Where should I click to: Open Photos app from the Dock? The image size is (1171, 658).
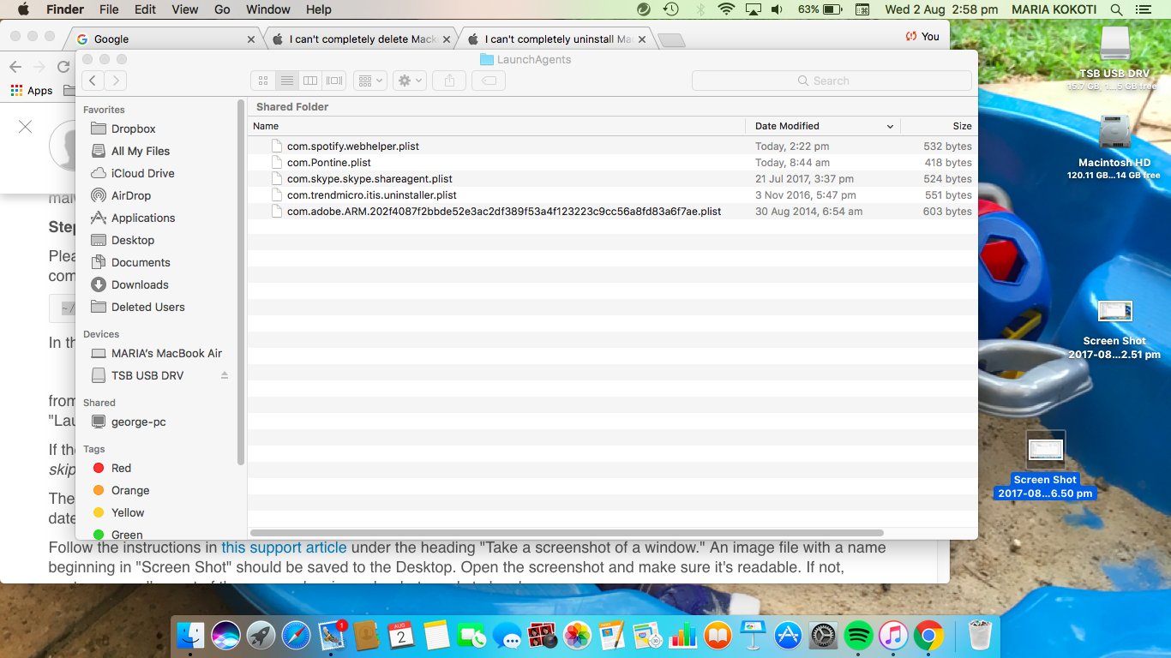pyautogui.click(x=578, y=635)
